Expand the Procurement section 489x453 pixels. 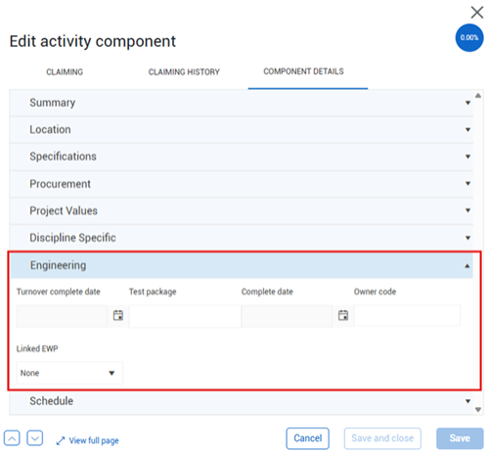pos(242,184)
